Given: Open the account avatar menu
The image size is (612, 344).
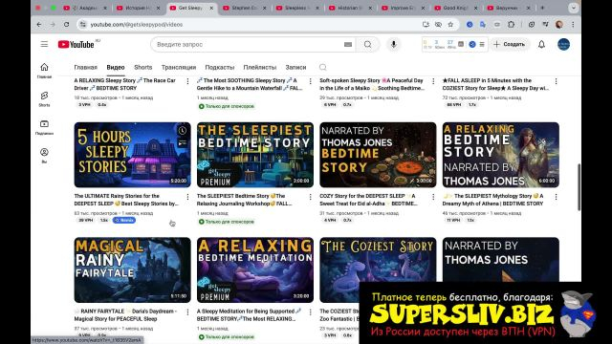Looking at the screenshot, I should click(x=563, y=45).
